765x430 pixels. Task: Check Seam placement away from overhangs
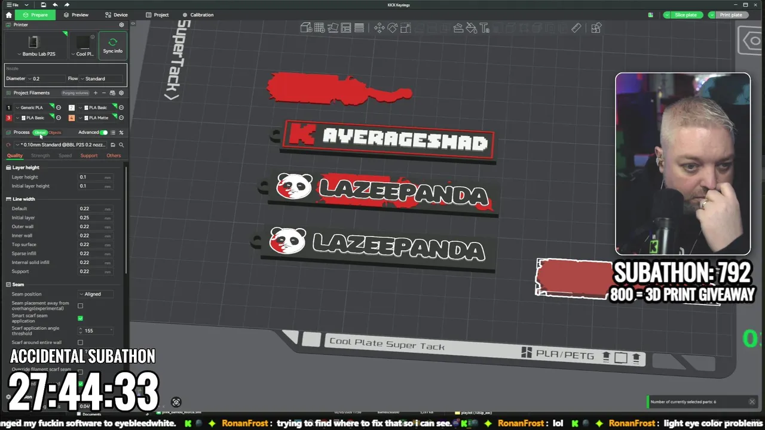click(x=80, y=306)
